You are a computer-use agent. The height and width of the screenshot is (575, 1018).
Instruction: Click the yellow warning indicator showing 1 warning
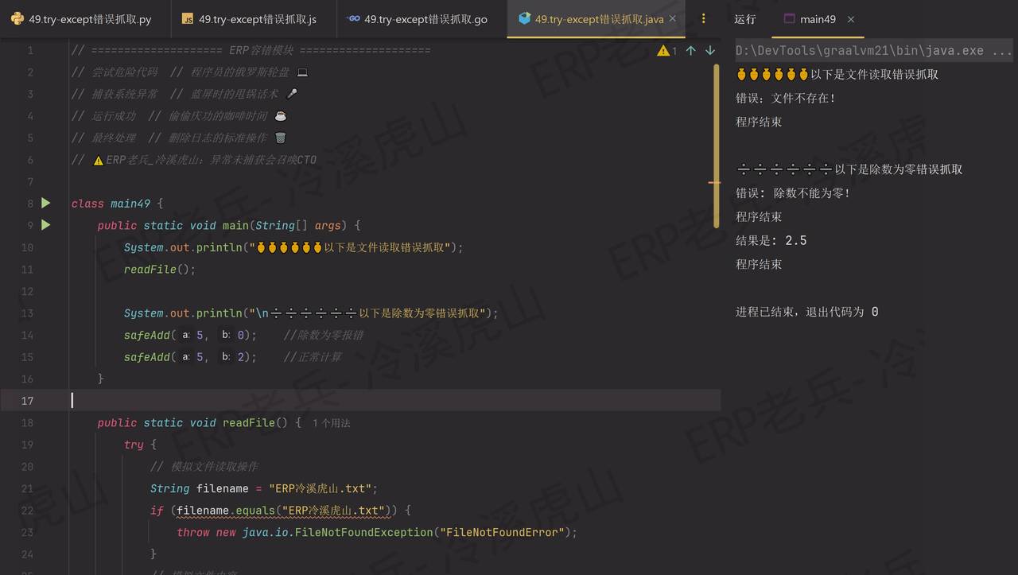coord(662,49)
